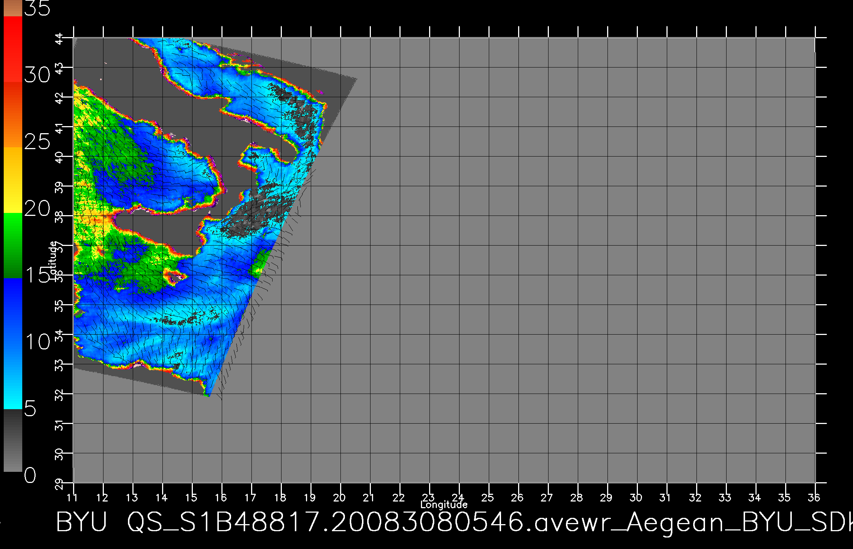Click latitude axis tick label 29
This screenshot has height=549, width=853.
60,484
